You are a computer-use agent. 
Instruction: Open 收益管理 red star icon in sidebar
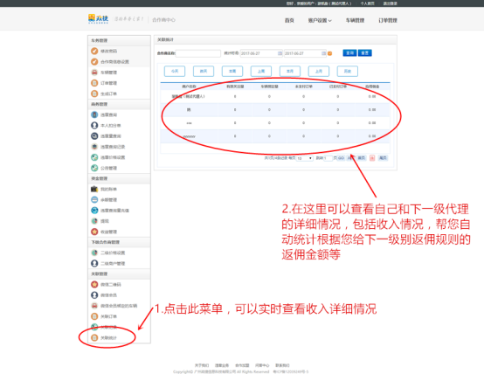pyautogui.click(x=94, y=232)
